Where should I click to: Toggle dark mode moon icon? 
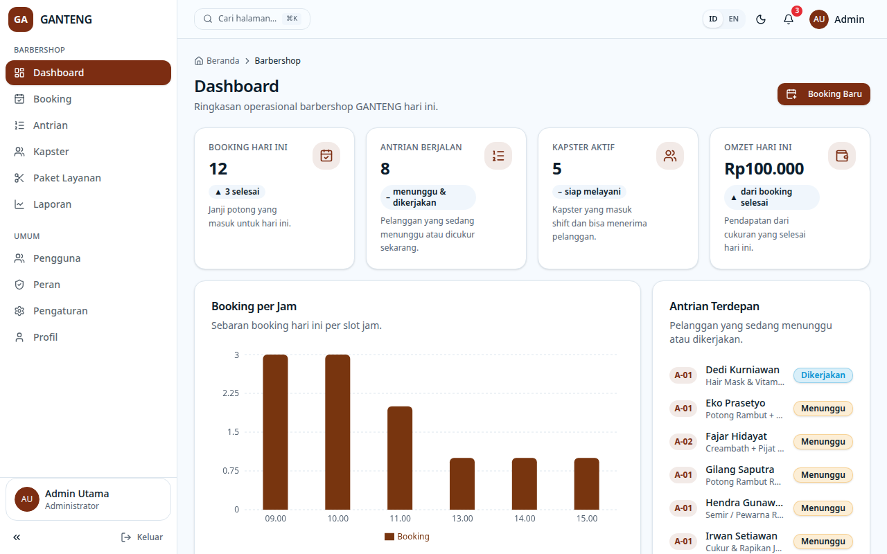(761, 19)
